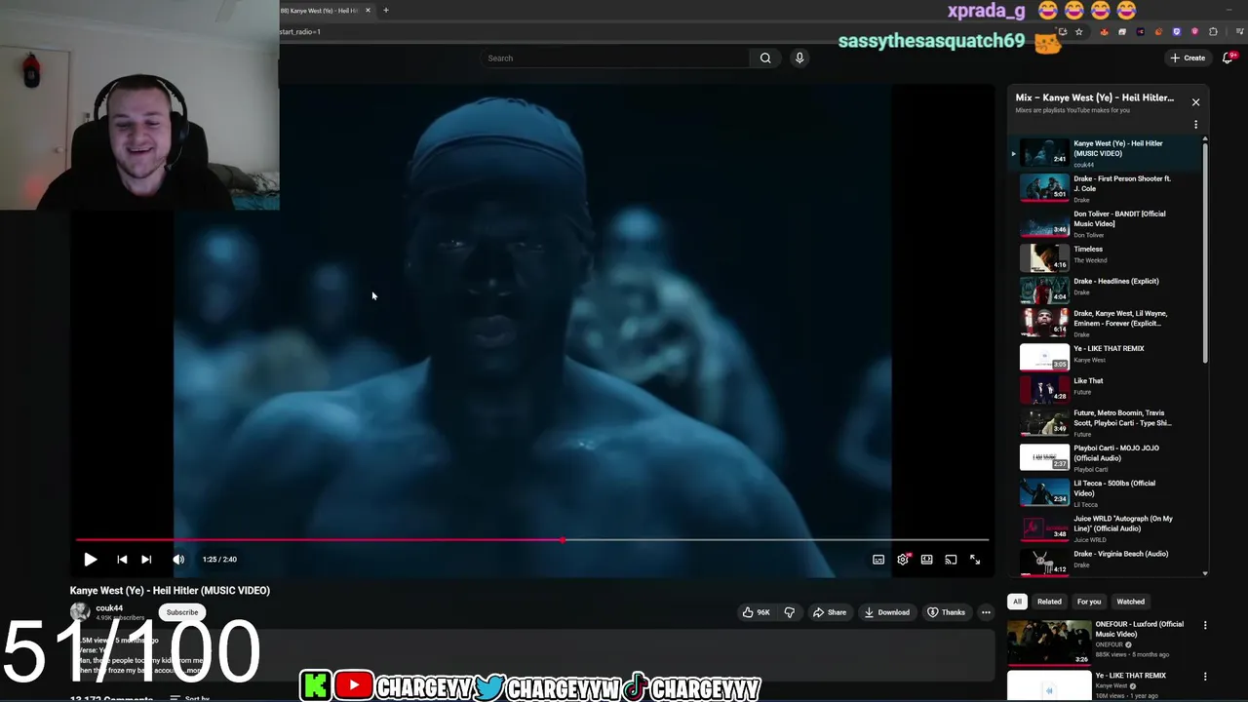The width and height of the screenshot is (1248, 702).
Task: Close the Mix playlist panel
Action: click(1195, 102)
